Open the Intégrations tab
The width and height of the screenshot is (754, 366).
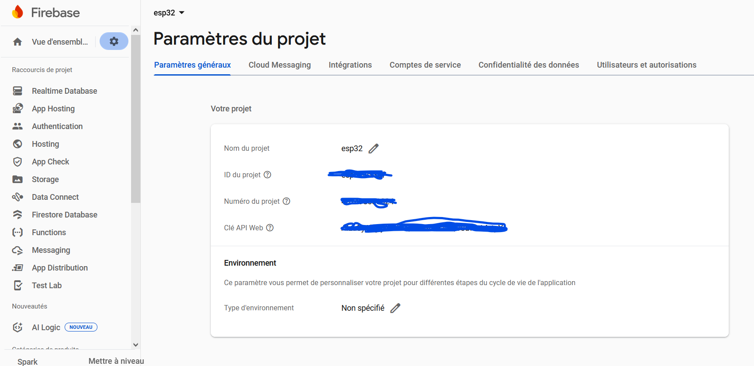(x=350, y=65)
